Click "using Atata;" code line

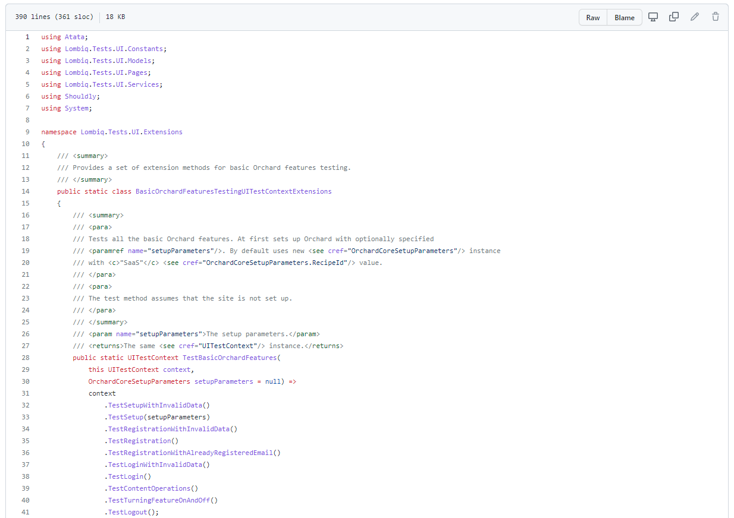pyautogui.click(x=65, y=37)
